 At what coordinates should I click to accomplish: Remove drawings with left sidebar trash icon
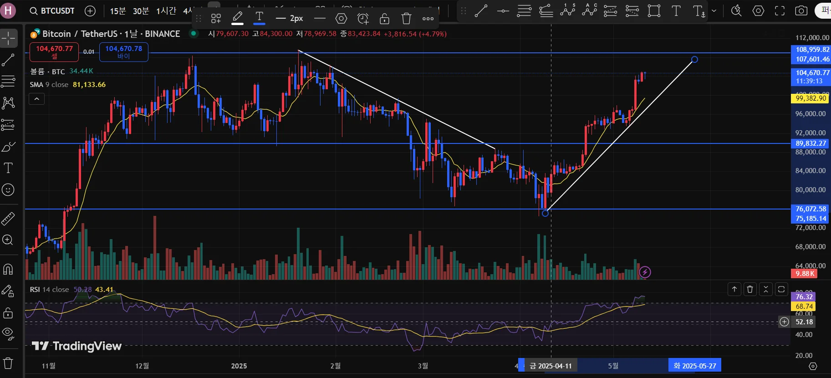(9, 363)
